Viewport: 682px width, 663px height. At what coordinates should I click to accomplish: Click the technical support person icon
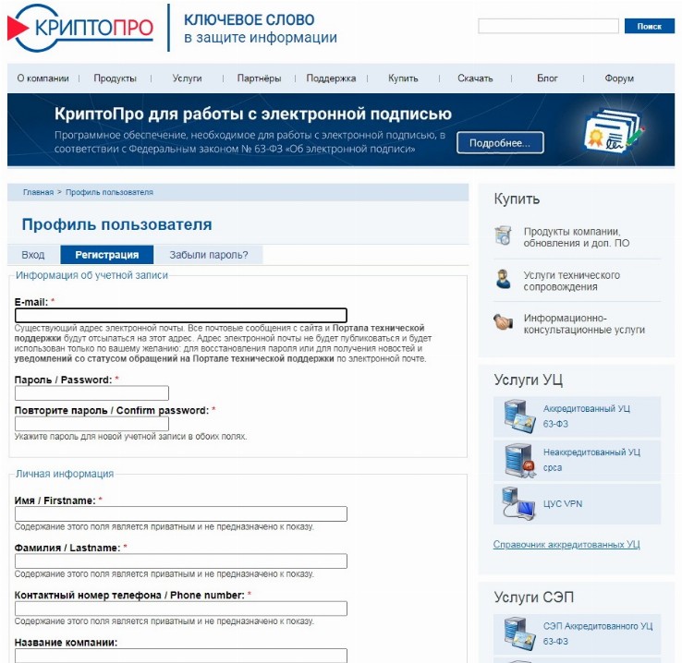pyautogui.click(x=503, y=280)
